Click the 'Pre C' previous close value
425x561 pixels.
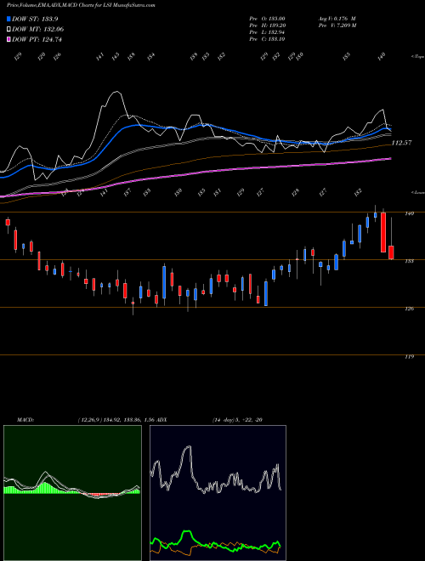tap(267, 39)
